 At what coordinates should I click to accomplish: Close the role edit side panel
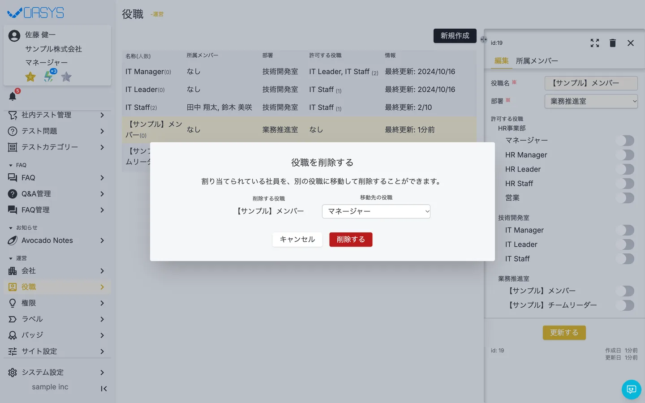pos(631,43)
